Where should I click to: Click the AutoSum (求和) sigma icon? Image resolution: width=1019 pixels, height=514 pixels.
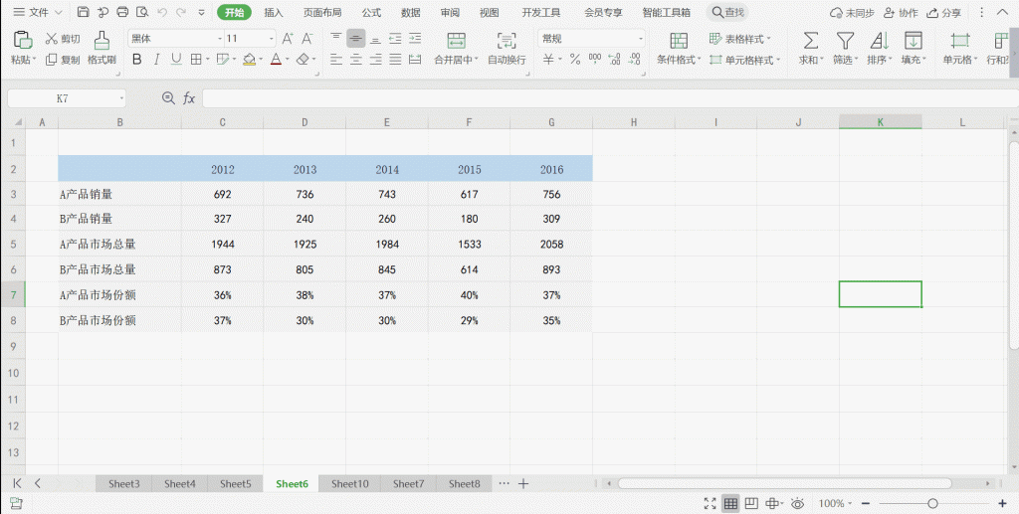(810, 40)
